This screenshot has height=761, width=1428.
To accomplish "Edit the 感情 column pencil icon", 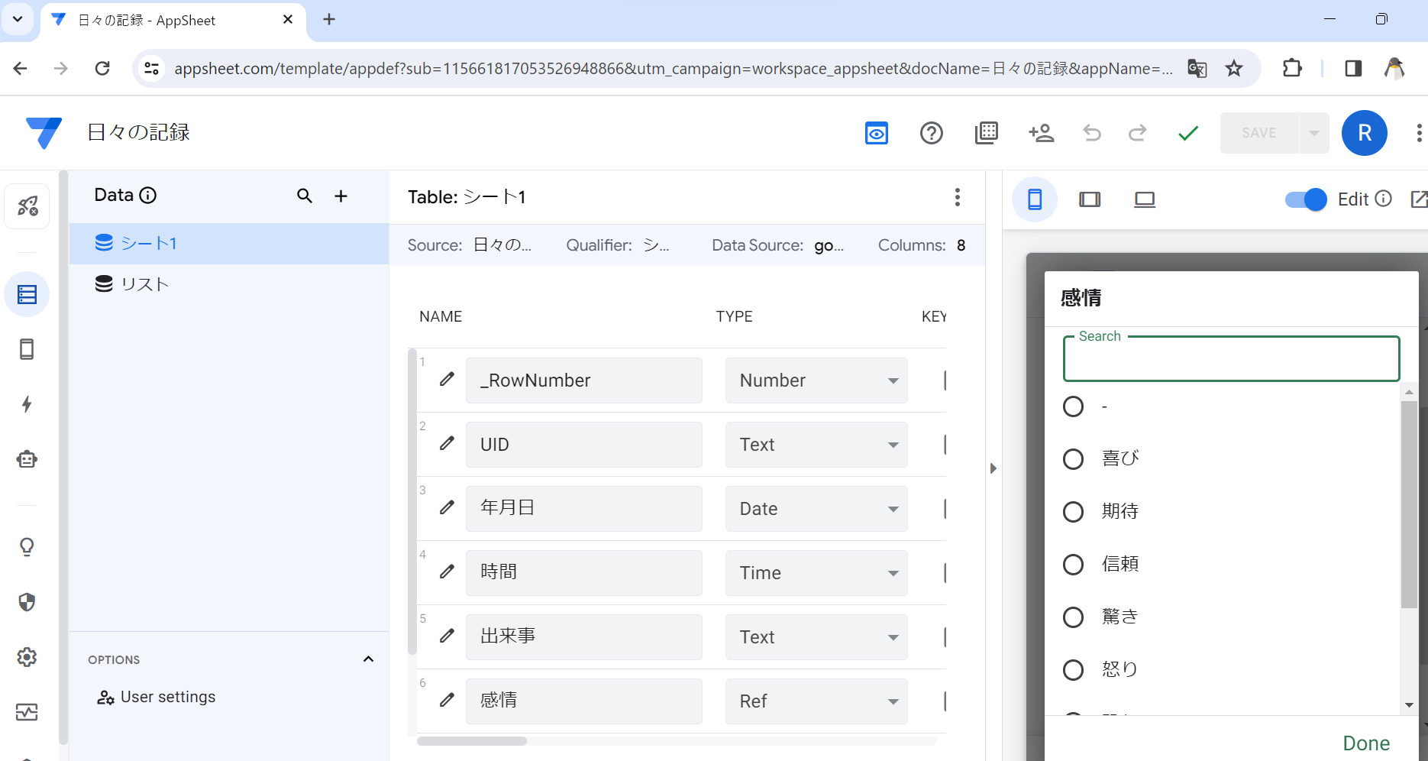I will tap(447, 701).
